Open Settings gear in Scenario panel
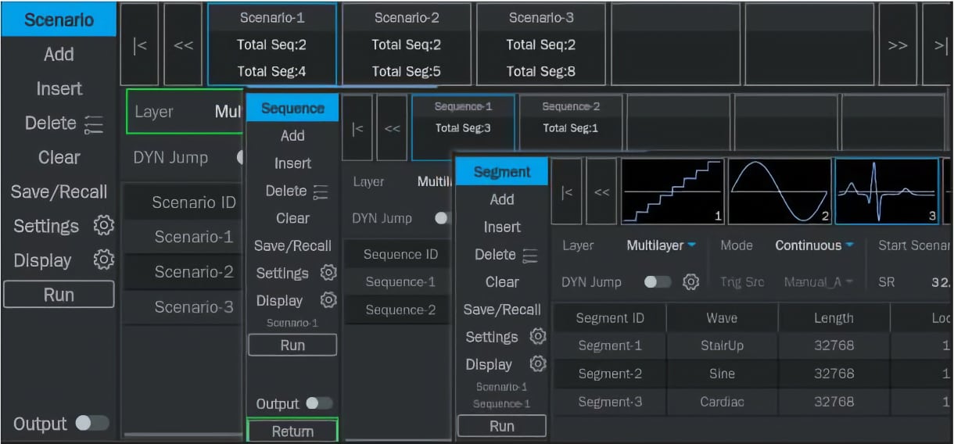 pos(103,227)
